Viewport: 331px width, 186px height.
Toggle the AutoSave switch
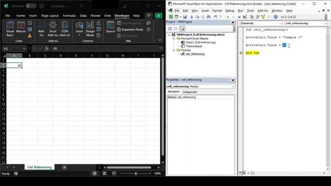[x=31, y=6]
